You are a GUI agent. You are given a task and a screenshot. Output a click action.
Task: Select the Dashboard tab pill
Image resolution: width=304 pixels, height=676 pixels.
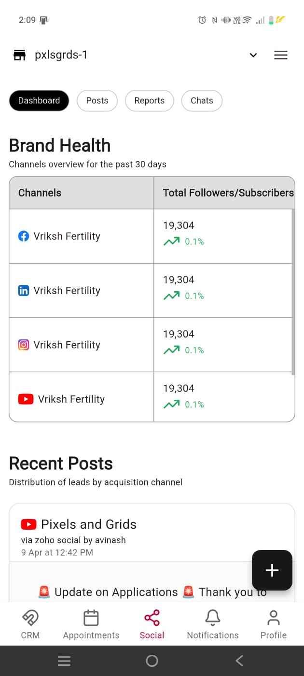(x=39, y=100)
